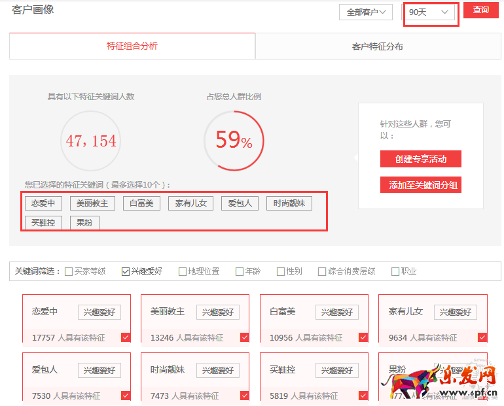Enable the 买家等级 filter checkbox

click(69, 271)
